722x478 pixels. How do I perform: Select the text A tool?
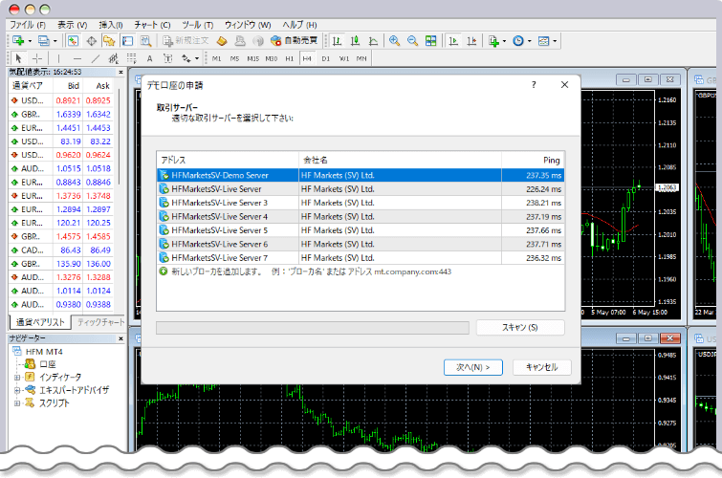tap(149, 58)
